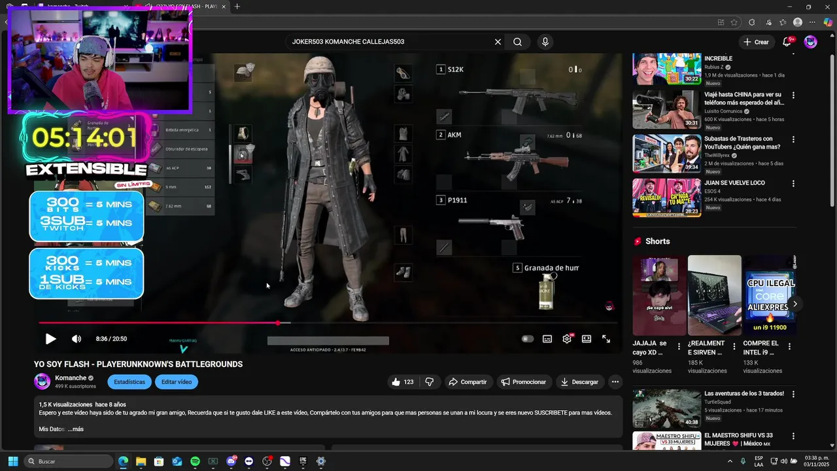The height and width of the screenshot is (471, 837).
Task: Close the current YouTube browser tab
Action: point(224,7)
